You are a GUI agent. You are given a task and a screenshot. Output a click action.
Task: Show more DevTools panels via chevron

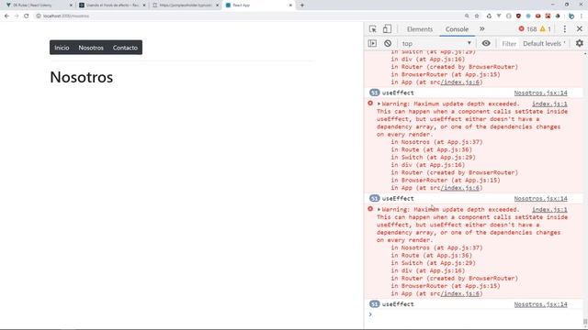481,28
